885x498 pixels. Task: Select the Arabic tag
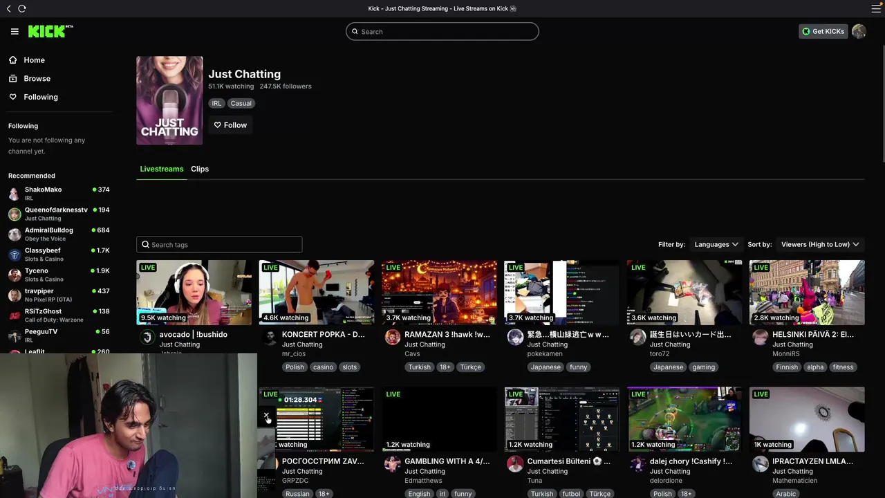[786, 494]
